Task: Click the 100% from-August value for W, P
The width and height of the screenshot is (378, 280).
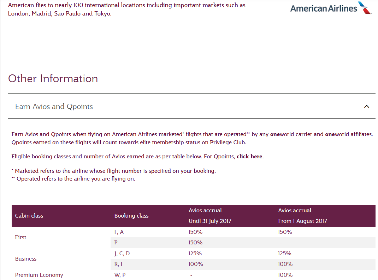Action: (x=285, y=275)
